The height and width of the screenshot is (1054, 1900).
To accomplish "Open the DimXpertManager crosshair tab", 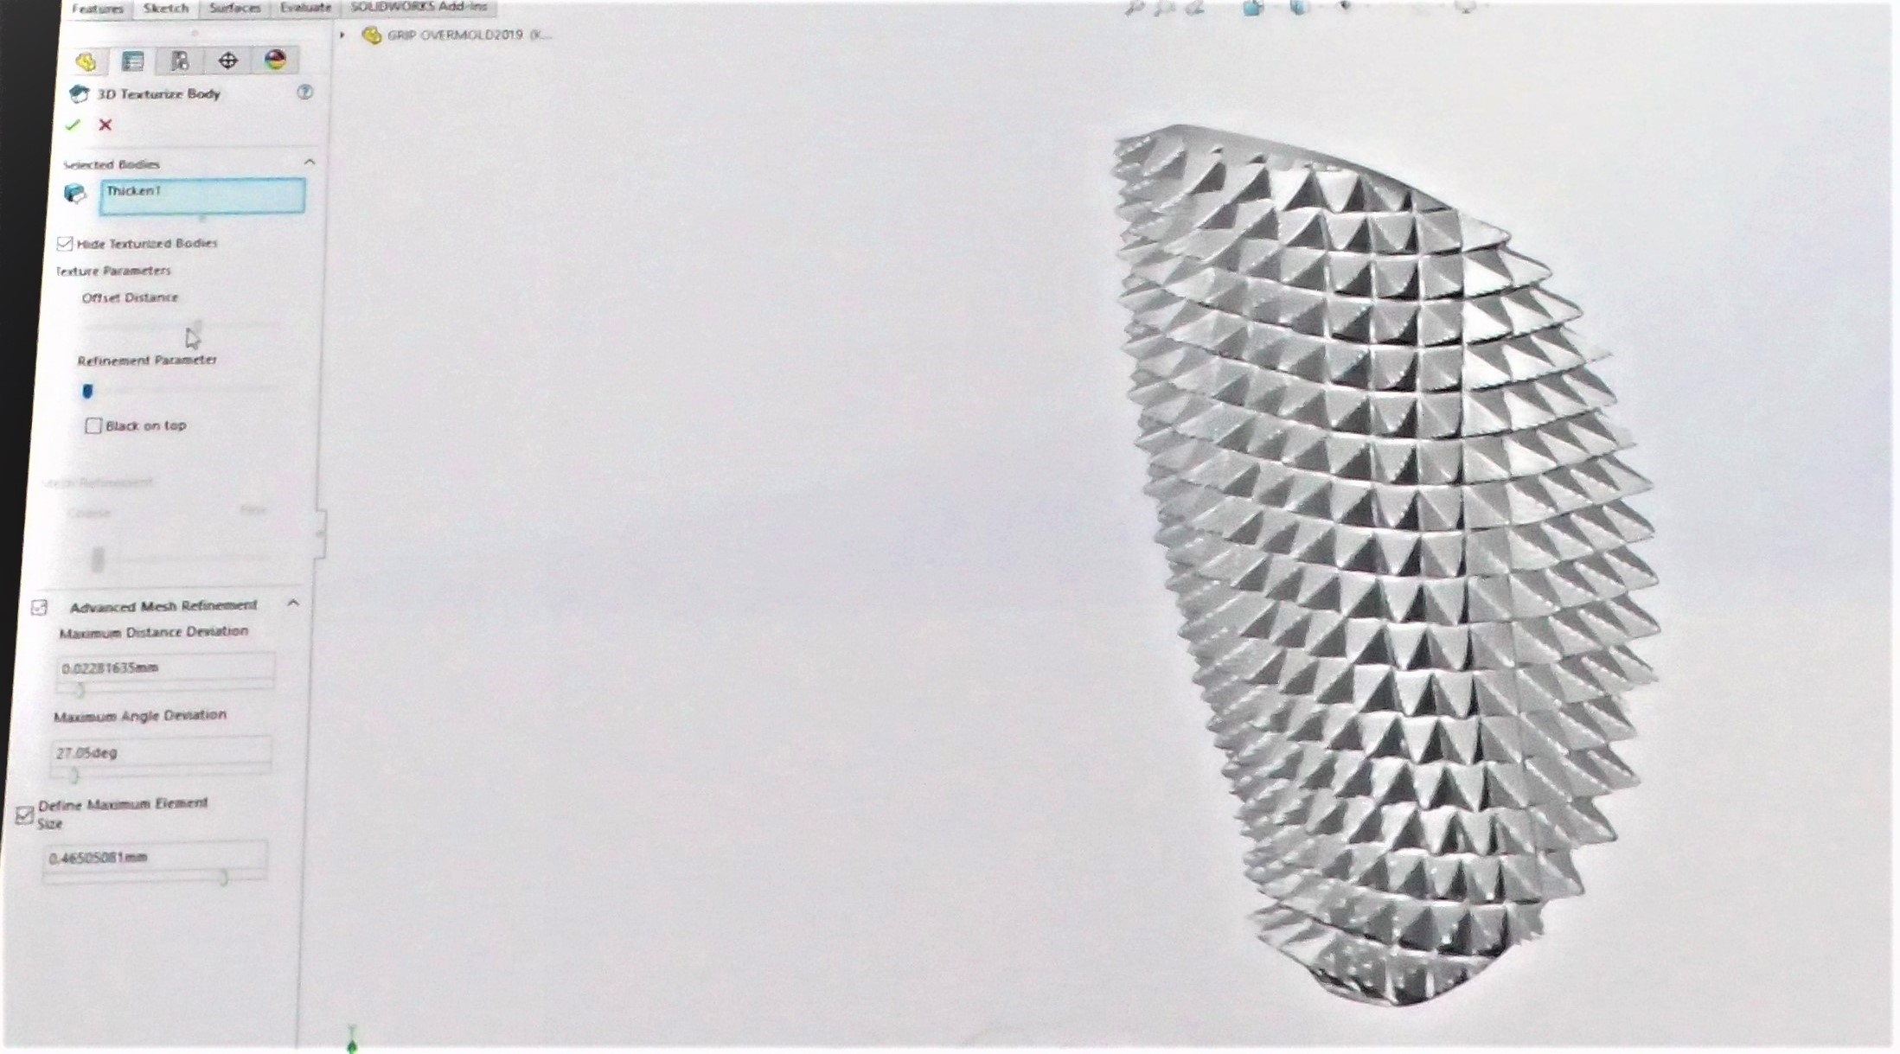I will (227, 61).
